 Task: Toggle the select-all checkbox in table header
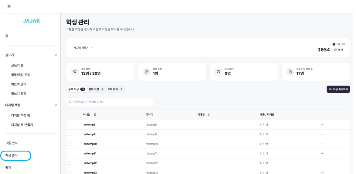70,114
